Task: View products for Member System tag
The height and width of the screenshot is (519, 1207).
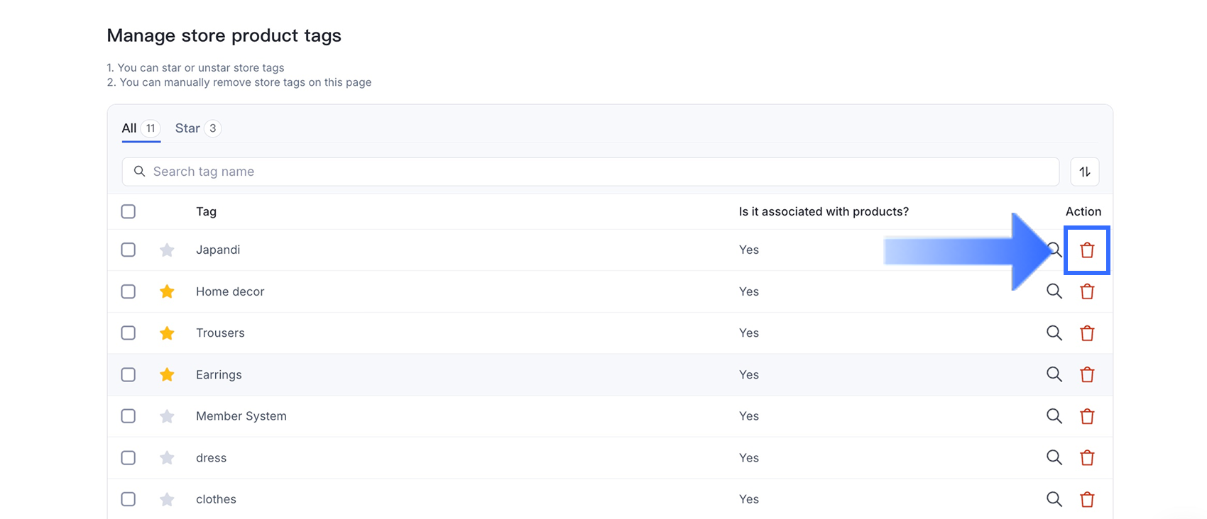Action: pyautogui.click(x=1054, y=416)
